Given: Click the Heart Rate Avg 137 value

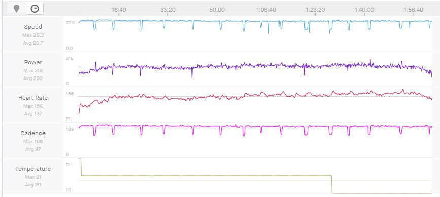Looking at the screenshot, I should click(x=33, y=114).
